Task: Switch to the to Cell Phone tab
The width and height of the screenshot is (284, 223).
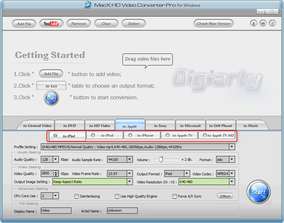Action: [x=221, y=126]
